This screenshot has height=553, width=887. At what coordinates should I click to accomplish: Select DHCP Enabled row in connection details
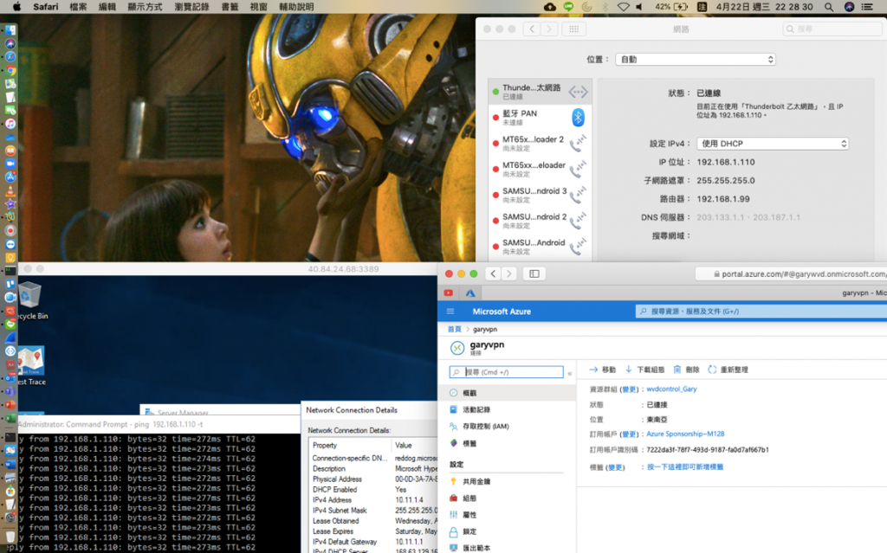tap(373, 490)
